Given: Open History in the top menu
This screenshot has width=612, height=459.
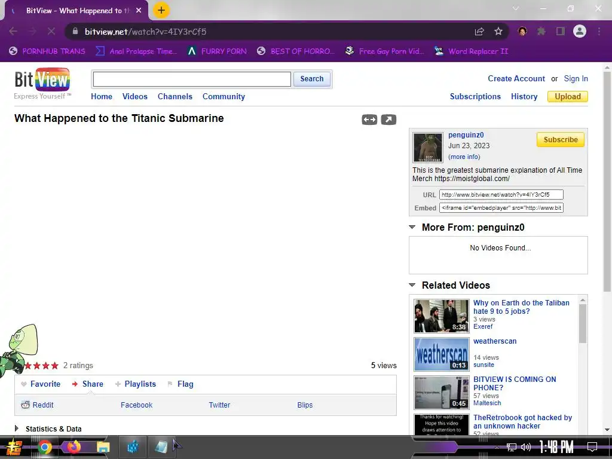Looking at the screenshot, I should 524,96.
